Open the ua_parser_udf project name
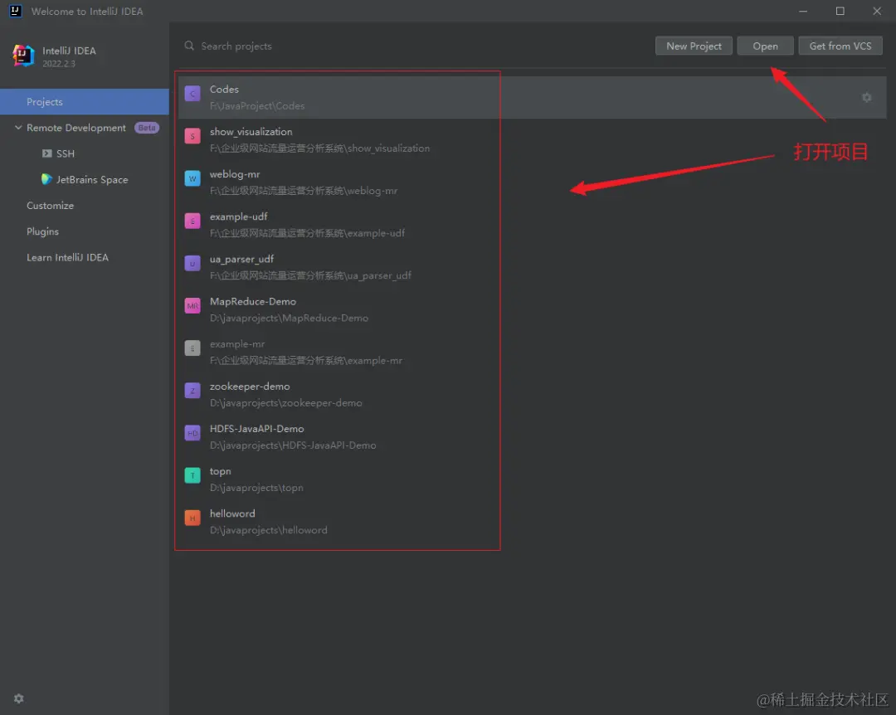The height and width of the screenshot is (715, 896). (241, 259)
